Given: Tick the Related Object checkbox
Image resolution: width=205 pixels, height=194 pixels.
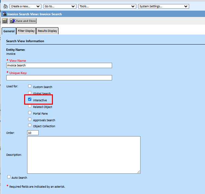Looking at the screenshot, I should coord(30,106).
